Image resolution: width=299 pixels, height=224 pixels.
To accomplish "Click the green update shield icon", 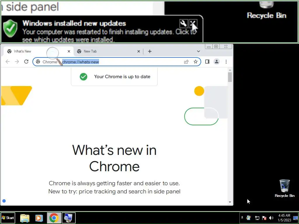I will pyautogui.click(x=11, y=29).
